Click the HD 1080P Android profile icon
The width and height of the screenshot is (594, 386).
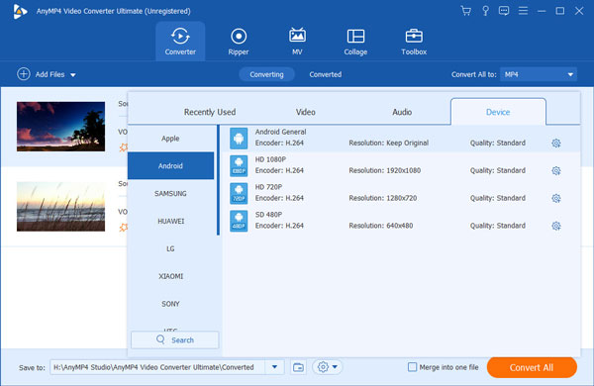coord(239,165)
